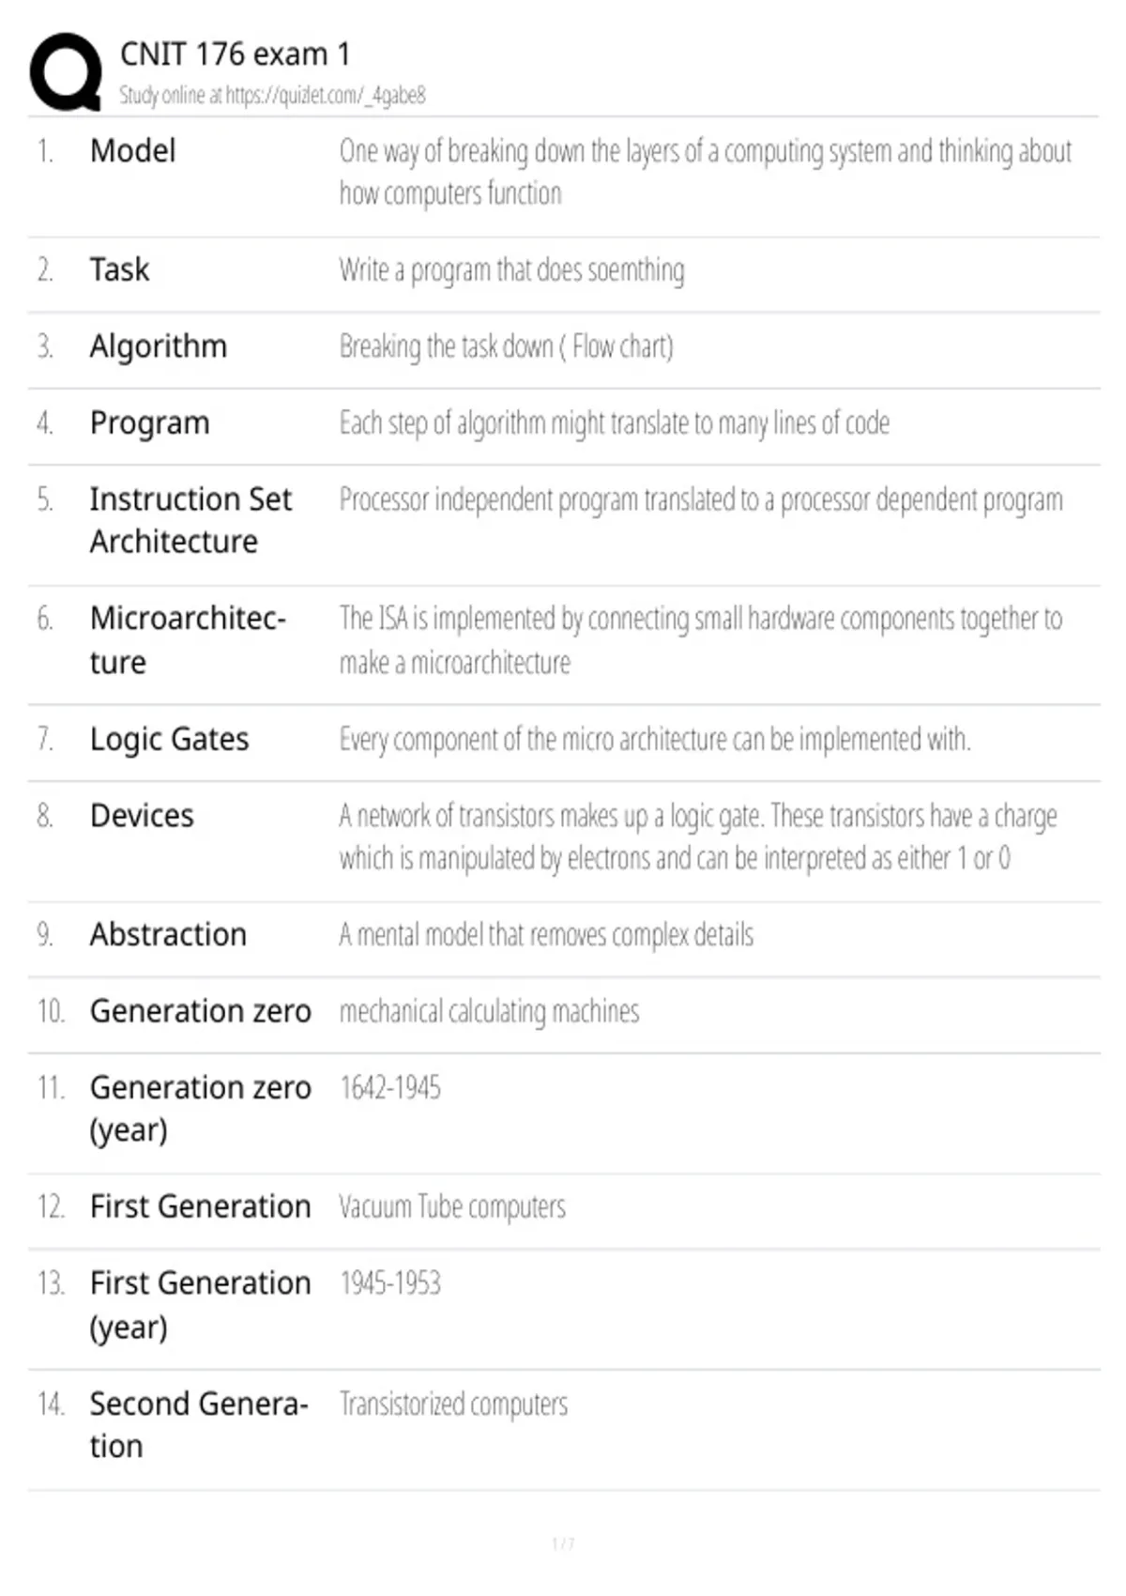Select the "Vacuum Tube computers" definition
Viewport: 1126px width, 1596px height.
pos(452,1206)
